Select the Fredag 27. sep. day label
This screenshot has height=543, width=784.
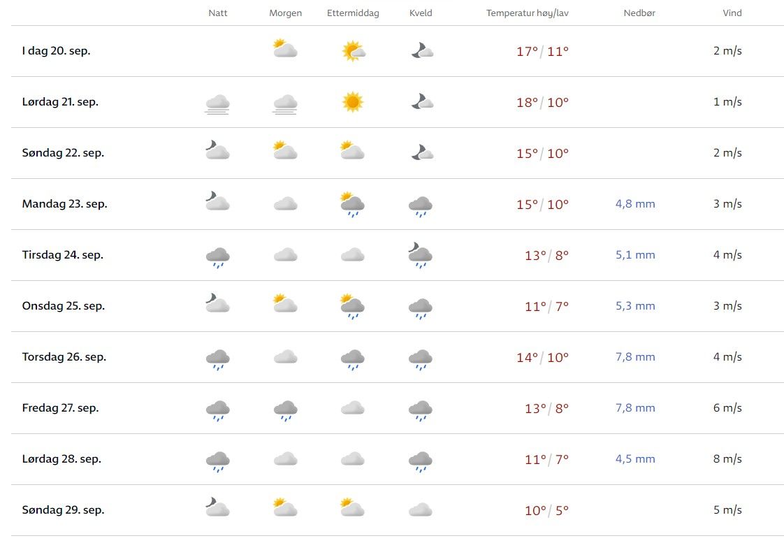tap(60, 408)
